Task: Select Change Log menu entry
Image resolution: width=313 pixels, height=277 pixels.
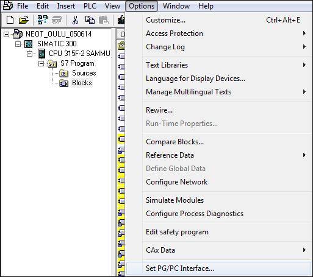Action: (218, 47)
